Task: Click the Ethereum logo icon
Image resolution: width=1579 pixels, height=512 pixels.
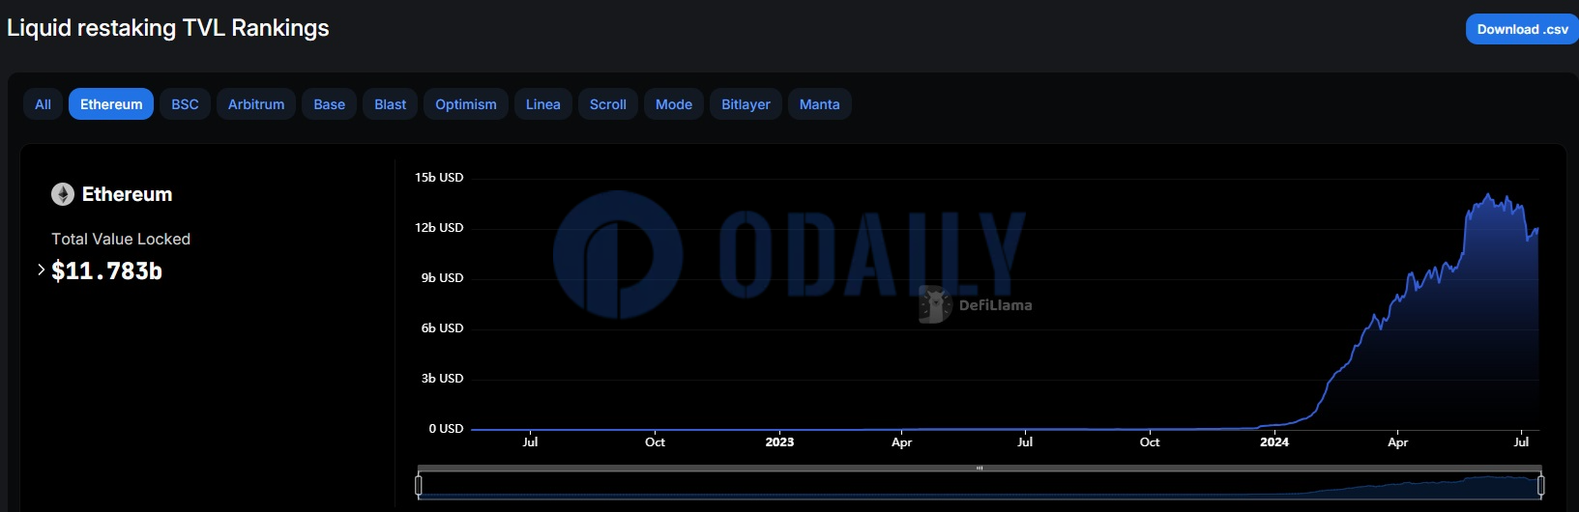Action: click(63, 194)
